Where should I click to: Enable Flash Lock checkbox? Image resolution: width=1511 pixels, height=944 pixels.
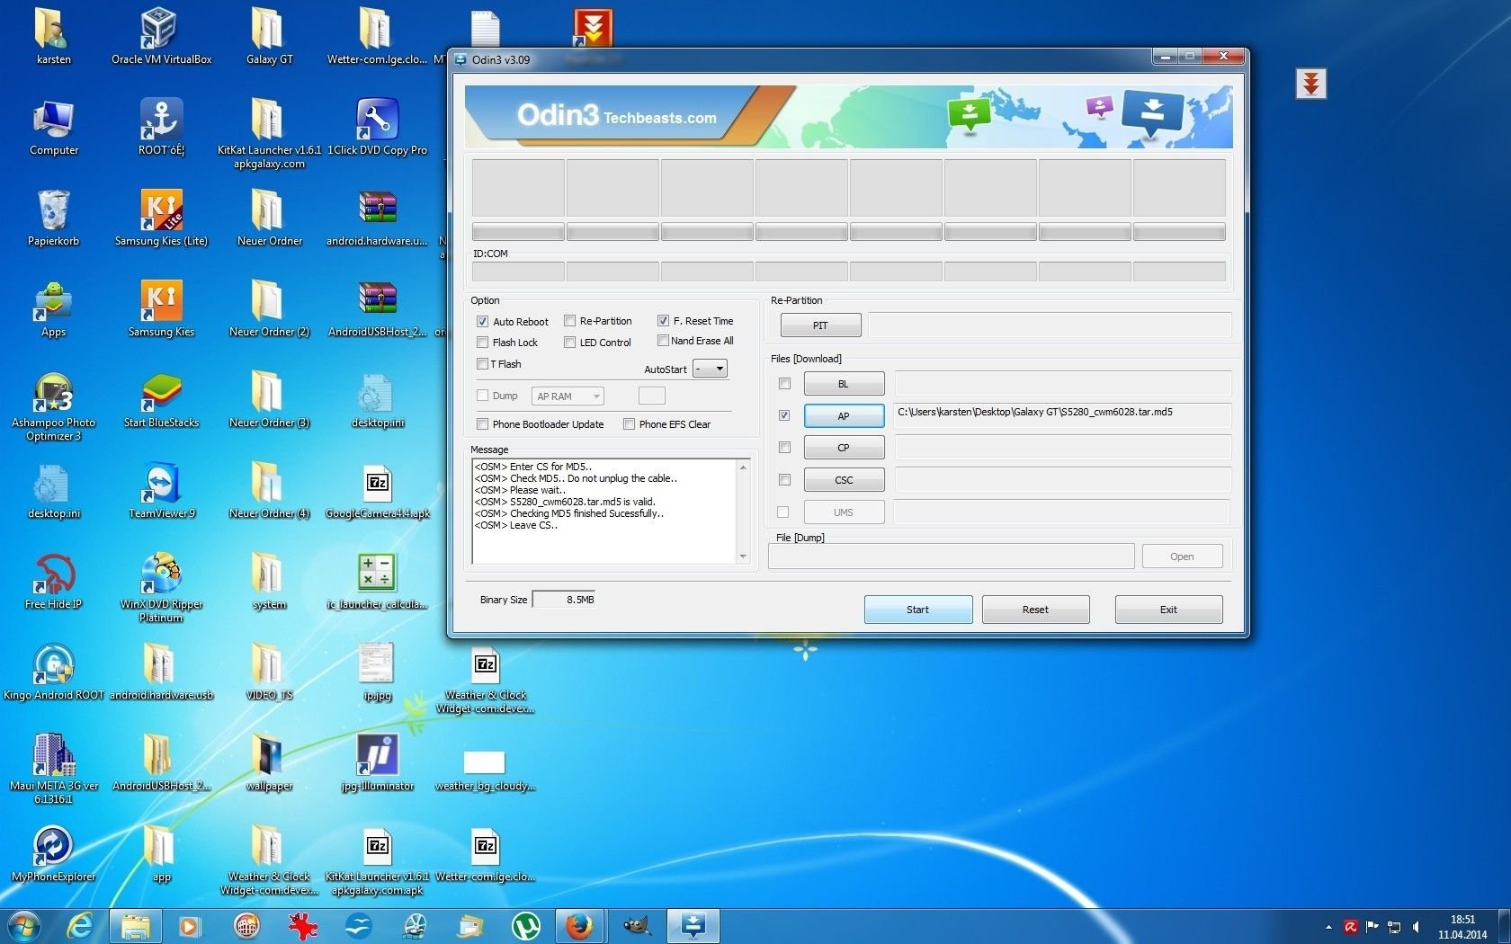coord(482,342)
